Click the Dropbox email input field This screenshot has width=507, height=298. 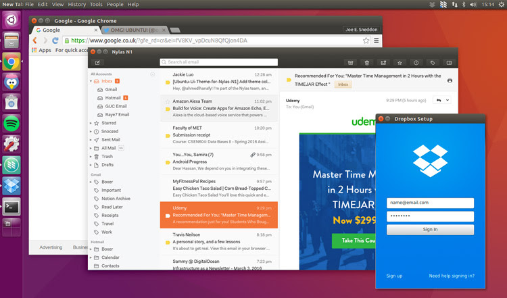click(430, 203)
